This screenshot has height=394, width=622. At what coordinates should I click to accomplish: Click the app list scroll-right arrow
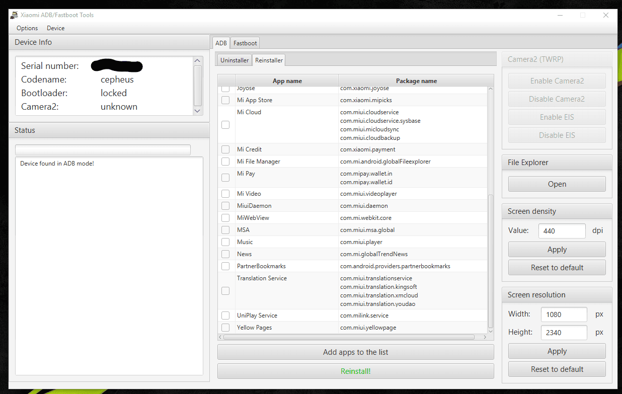484,337
